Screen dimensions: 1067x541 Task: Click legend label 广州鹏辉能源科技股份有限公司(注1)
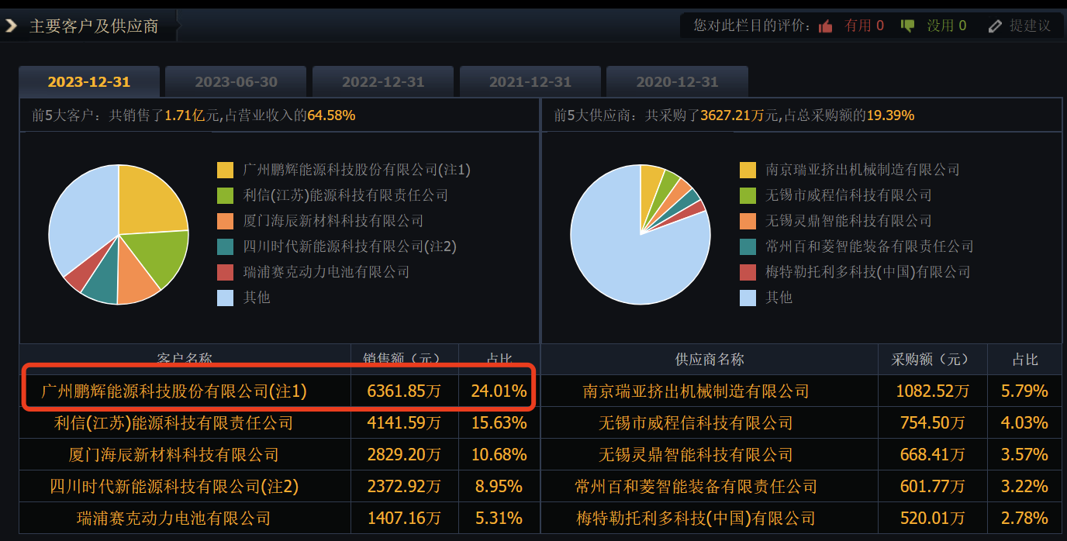click(357, 170)
